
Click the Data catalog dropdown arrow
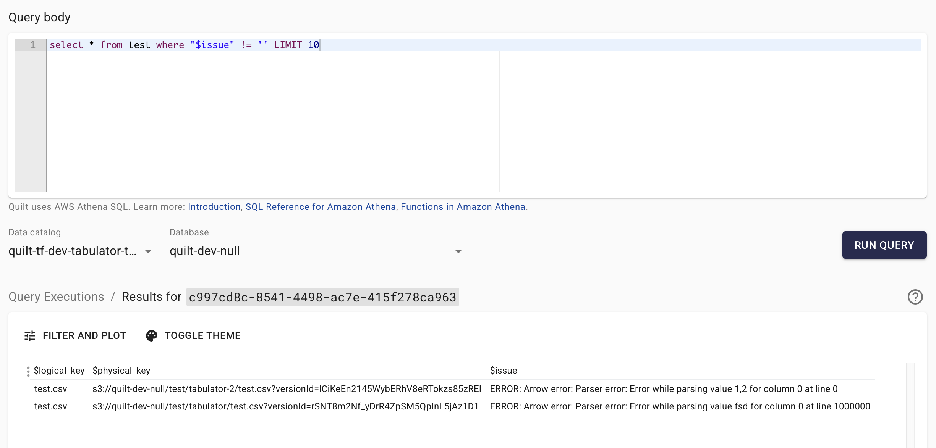[148, 251]
